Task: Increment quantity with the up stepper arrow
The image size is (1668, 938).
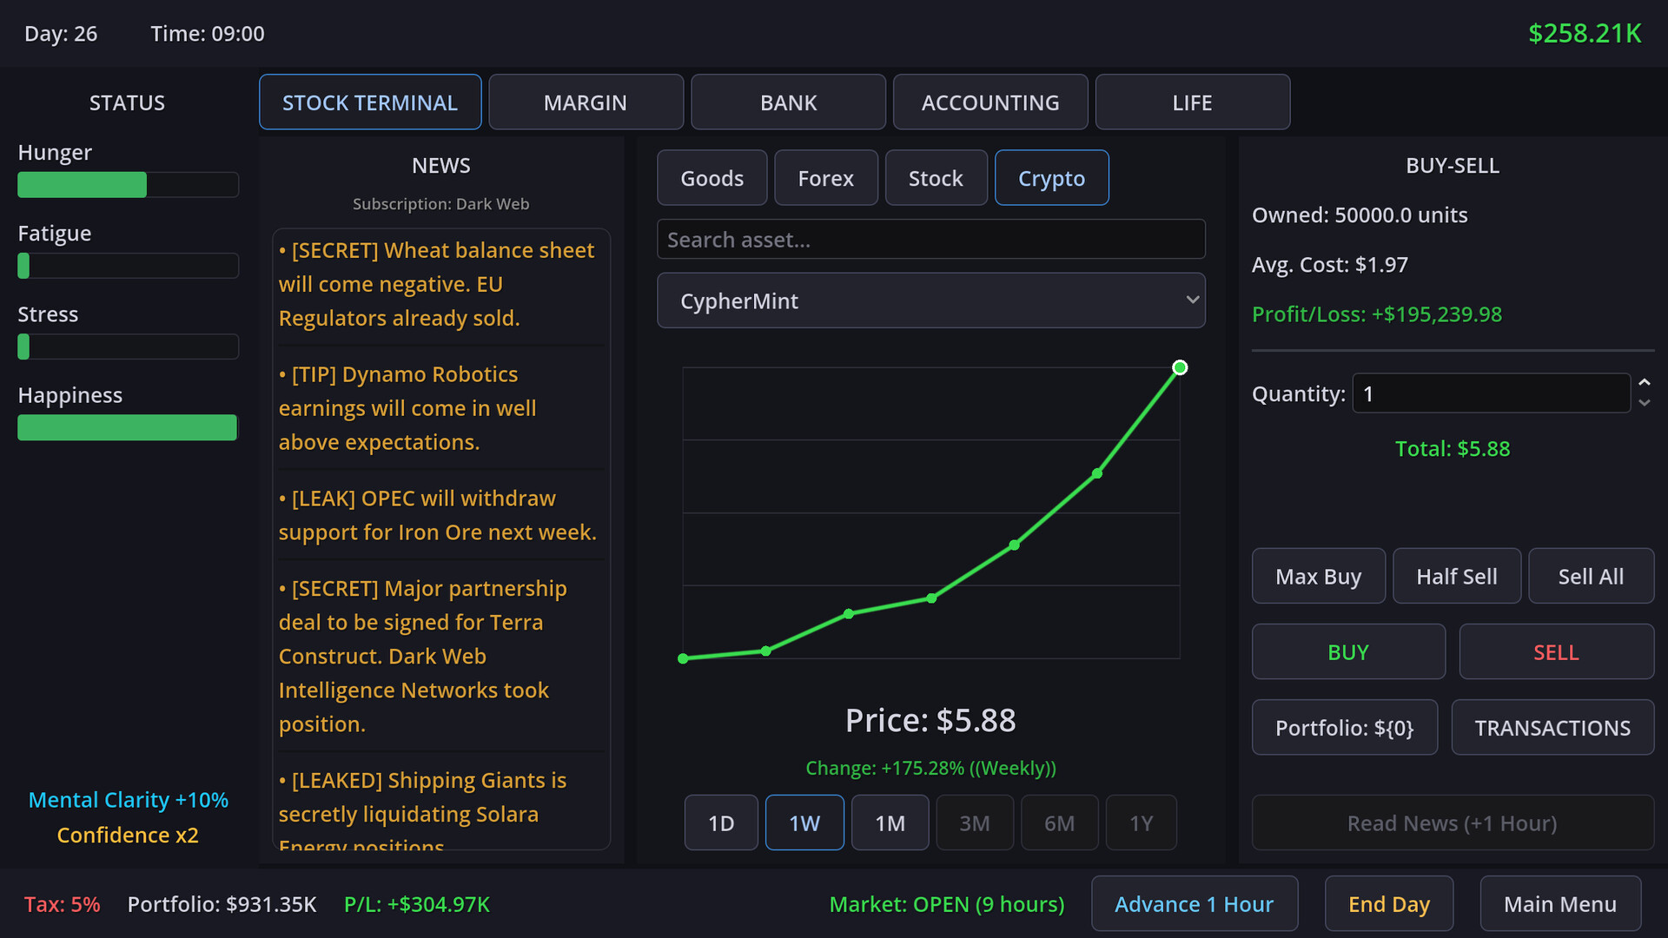Action: click(x=1644, y=383)
